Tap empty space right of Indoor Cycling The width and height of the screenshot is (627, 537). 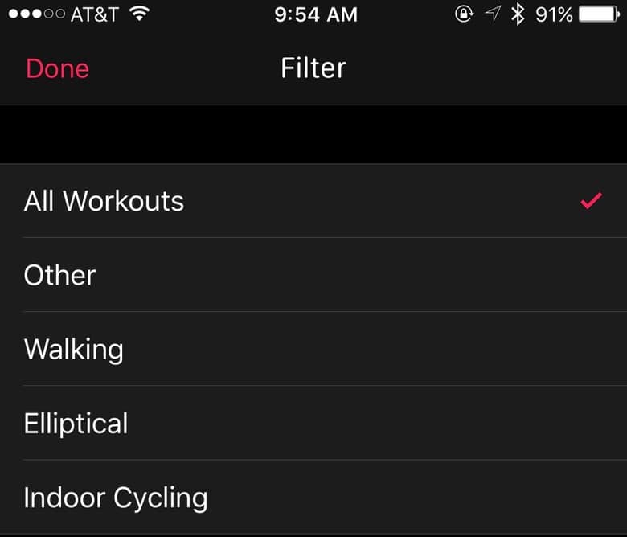click(x=418, y=498)
